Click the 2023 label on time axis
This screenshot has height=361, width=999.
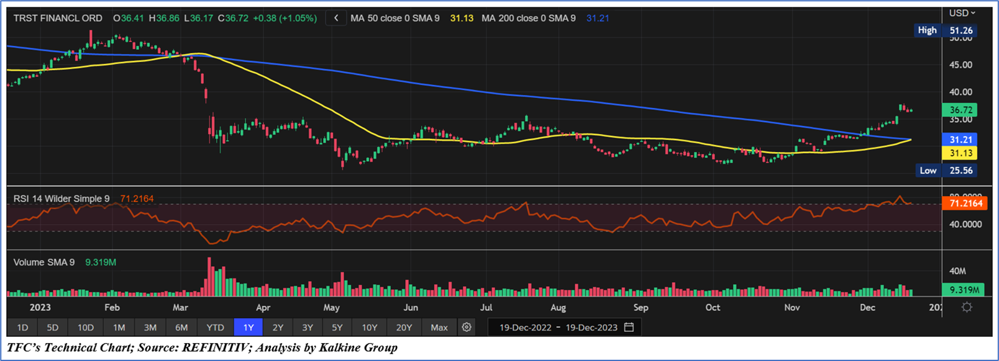(40, 308)
